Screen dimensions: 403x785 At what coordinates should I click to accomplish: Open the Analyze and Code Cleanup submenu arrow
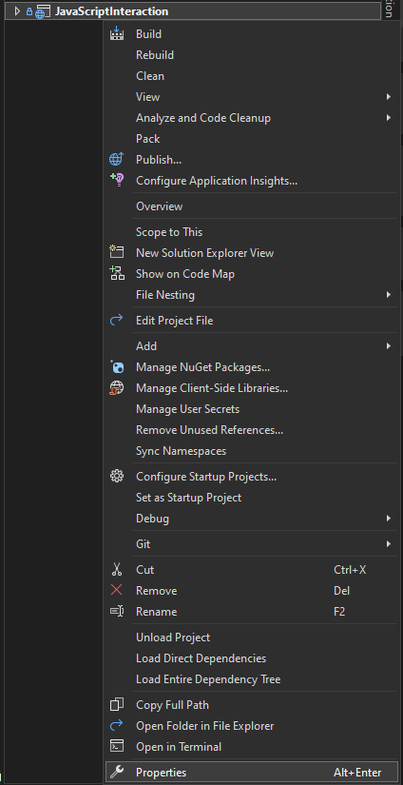(389, 118)
